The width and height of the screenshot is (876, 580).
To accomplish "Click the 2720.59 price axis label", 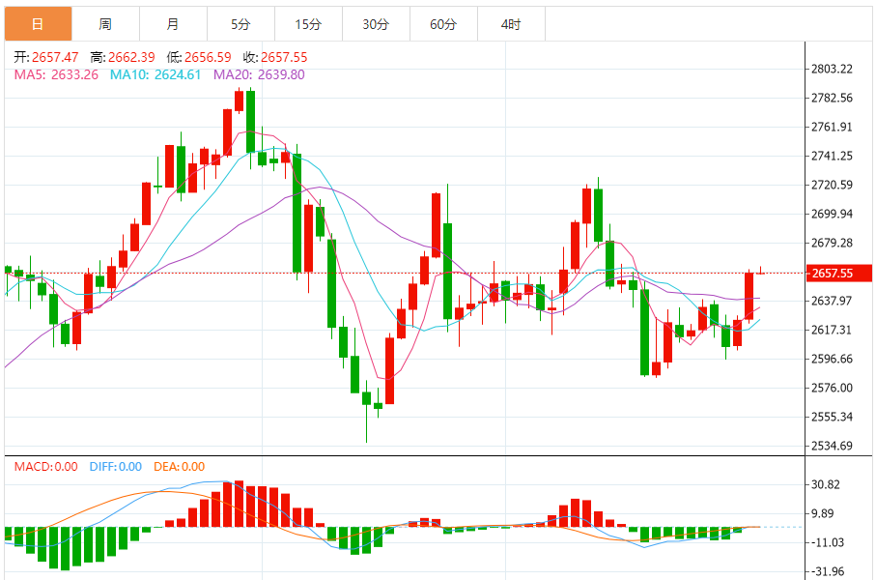I will point(832,185).
